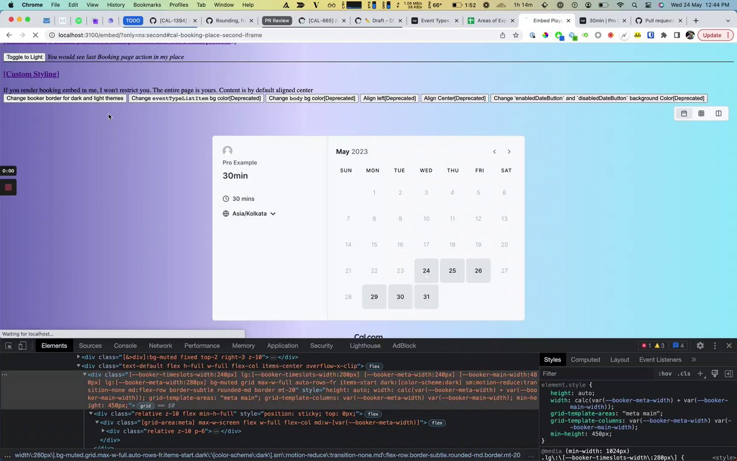Switch to the weekly grid view icon

[701, 114]
